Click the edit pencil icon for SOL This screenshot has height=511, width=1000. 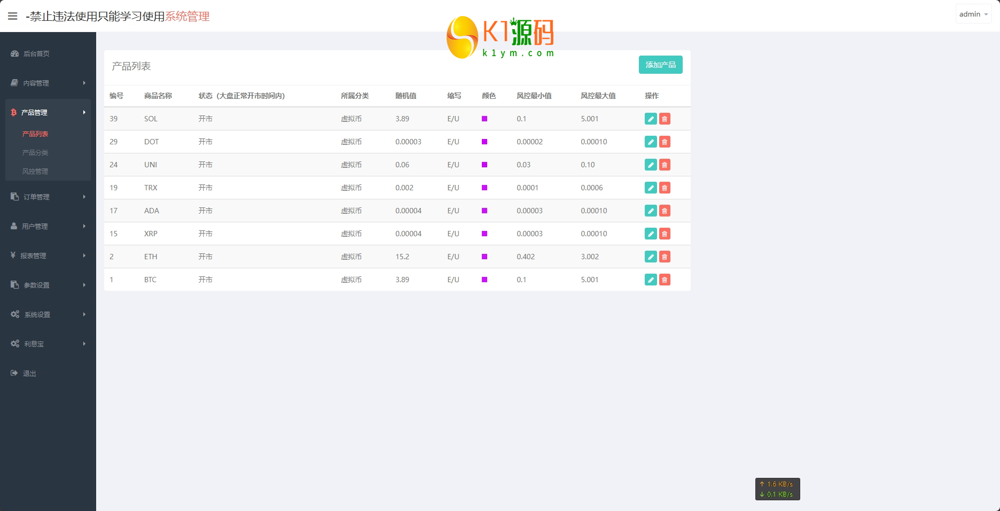pyautogui.click(x=651, y=119)
